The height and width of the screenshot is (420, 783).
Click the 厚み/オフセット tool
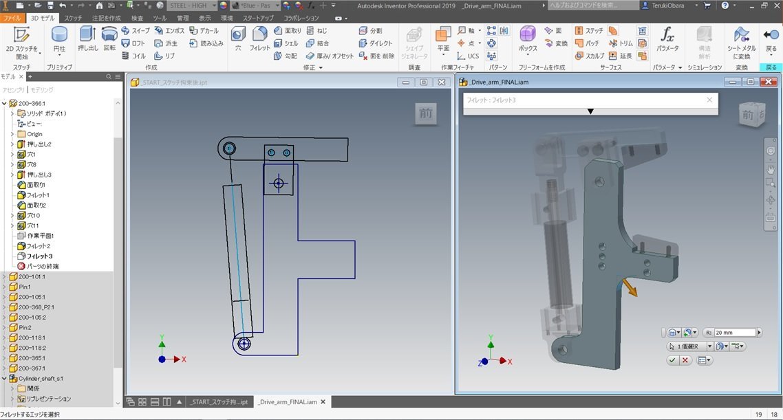coord(330,56)
